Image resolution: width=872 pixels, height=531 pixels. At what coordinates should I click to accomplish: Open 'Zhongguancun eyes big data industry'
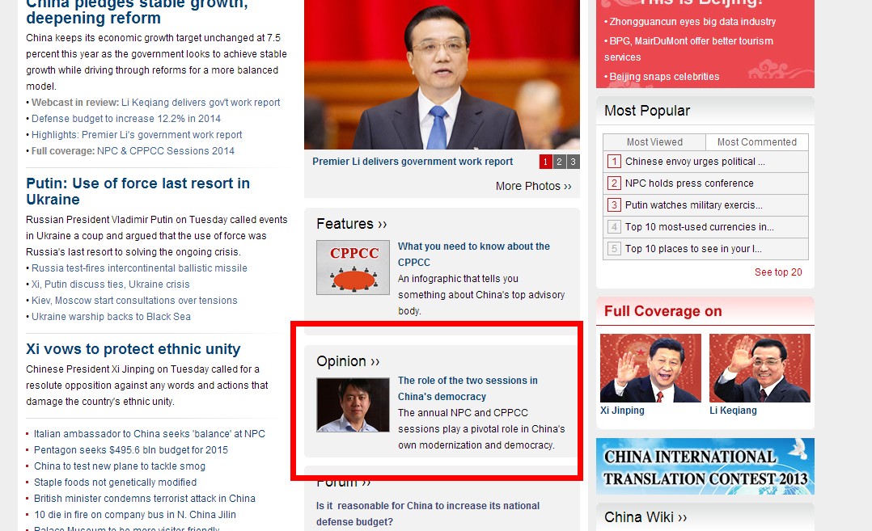(x=692, y=22)
